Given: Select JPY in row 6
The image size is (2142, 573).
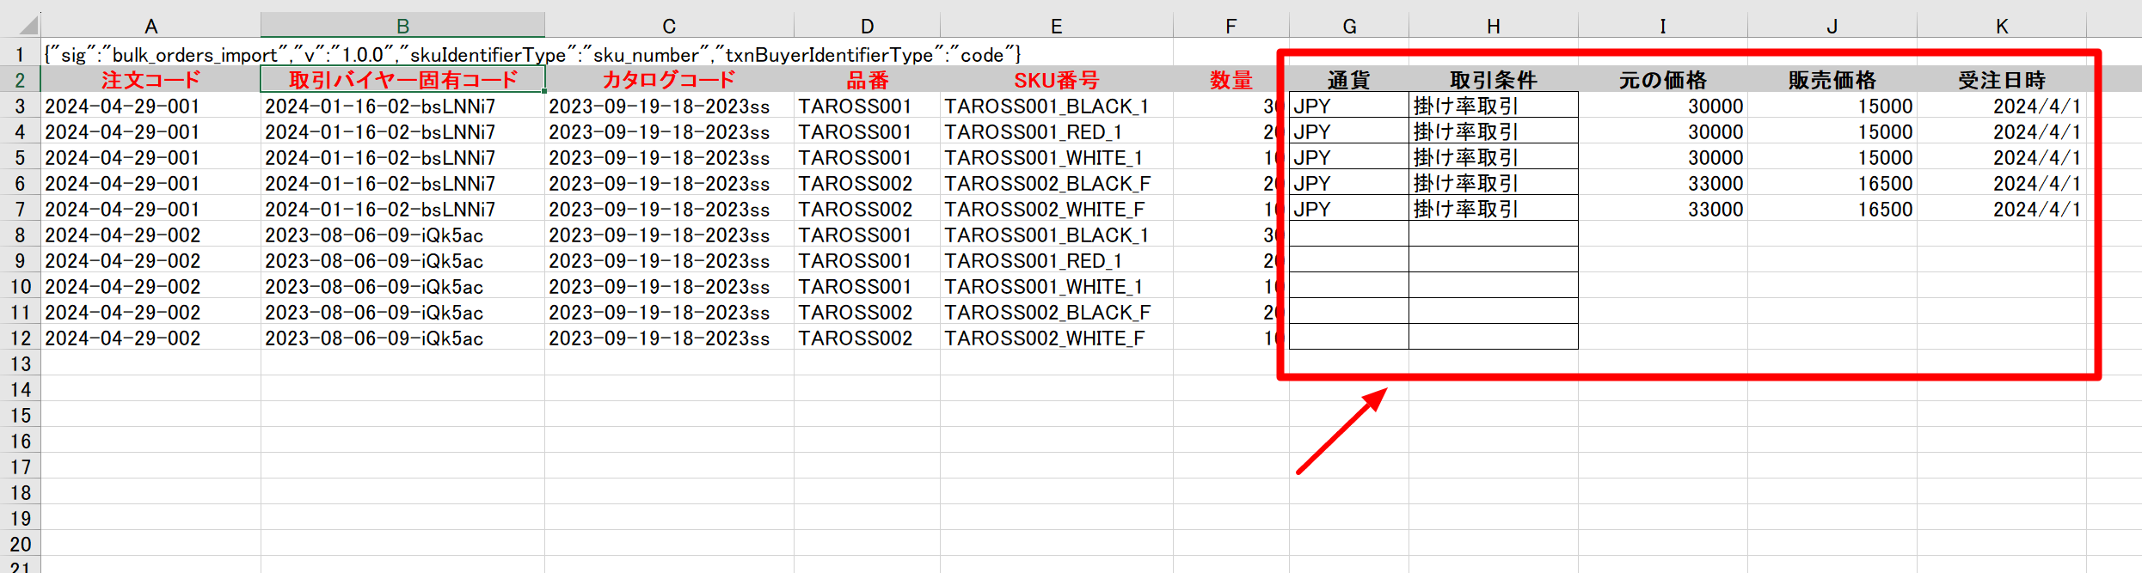Looking at the screenshot, I should pyautogui.click(x=1349, y=184).
